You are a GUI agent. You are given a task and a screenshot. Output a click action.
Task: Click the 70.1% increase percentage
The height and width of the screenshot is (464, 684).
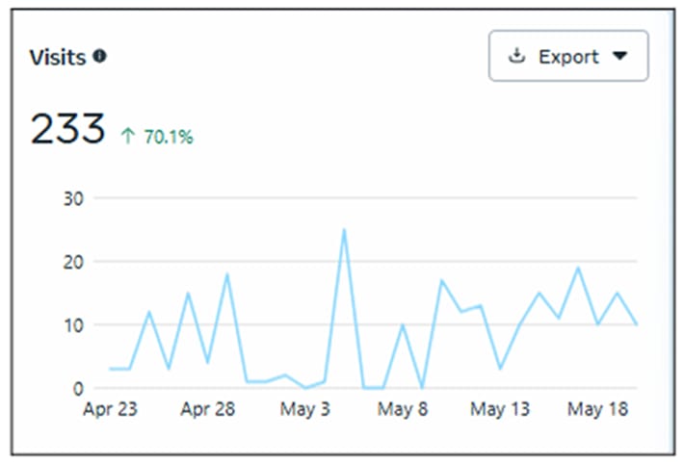[x=169, y=137]
